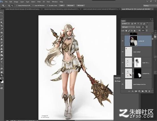This screenshot has height=121, width=157.
Task: Select the Hand tool
Action: coord(1,72)
